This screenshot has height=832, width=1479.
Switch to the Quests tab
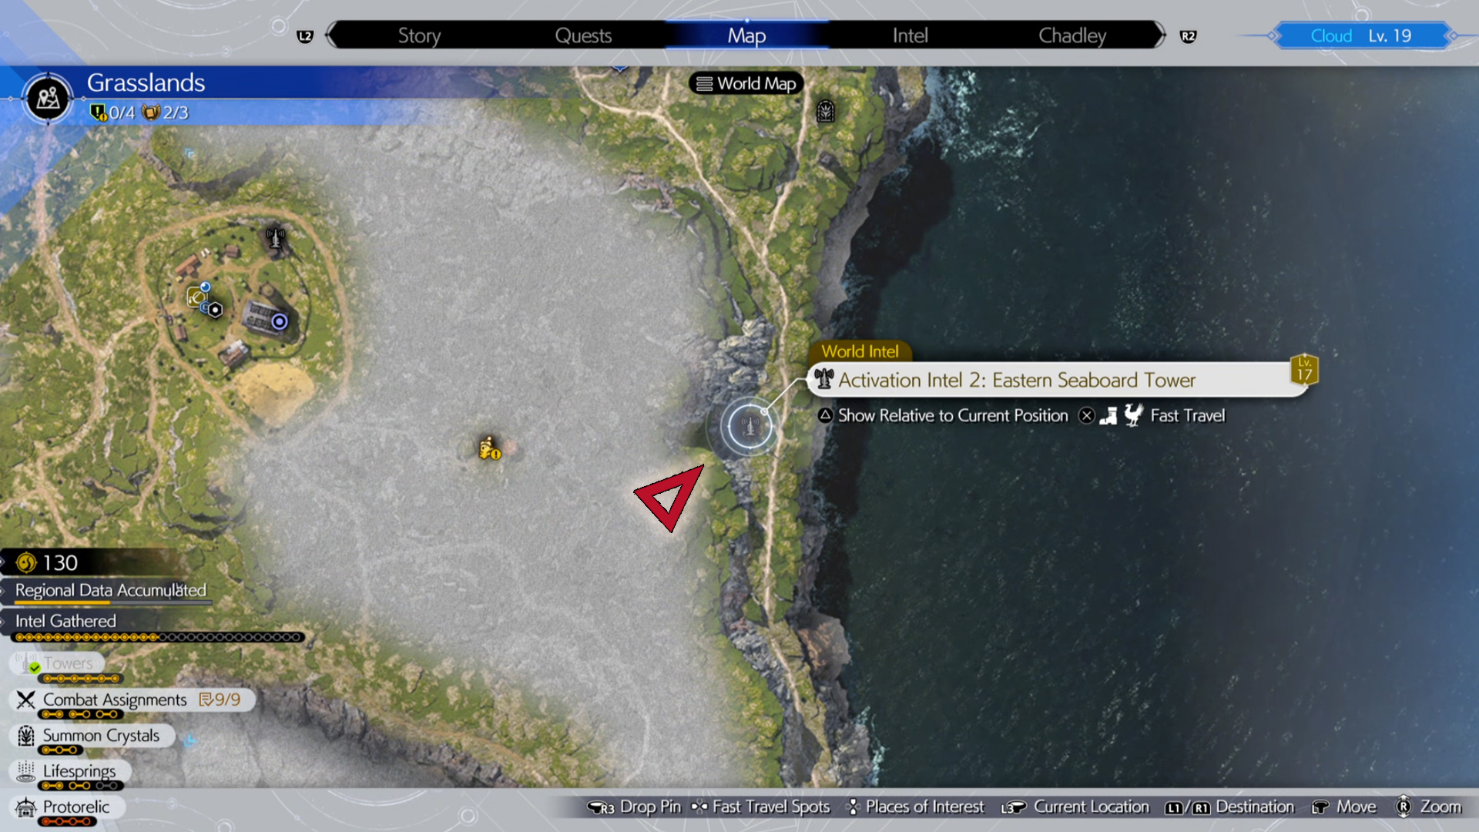[583, 35]
